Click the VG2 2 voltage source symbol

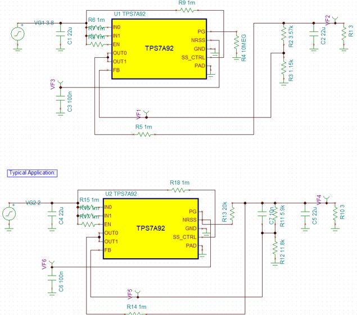click(9, 214)
